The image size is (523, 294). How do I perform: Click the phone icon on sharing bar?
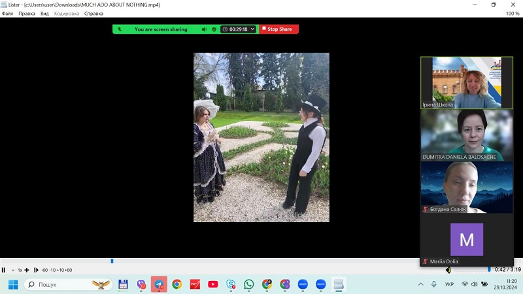(x=120, y=29)
